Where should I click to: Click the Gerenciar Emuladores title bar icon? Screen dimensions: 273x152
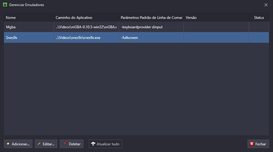pos(5,5)
